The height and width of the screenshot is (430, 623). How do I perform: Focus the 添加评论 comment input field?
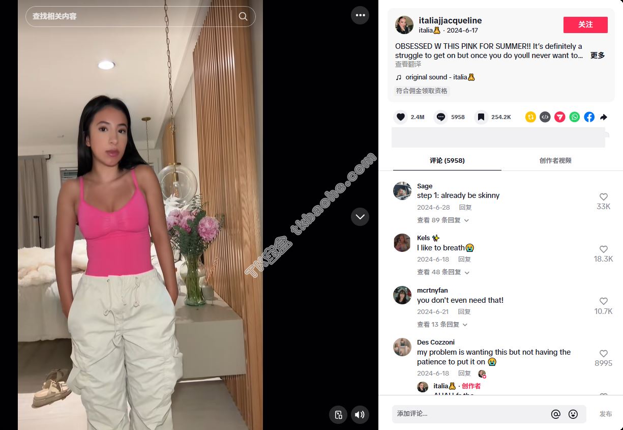(x=470, y=414)
